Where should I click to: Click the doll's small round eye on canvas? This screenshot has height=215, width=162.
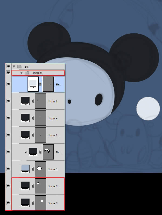(x=69, y=102)
